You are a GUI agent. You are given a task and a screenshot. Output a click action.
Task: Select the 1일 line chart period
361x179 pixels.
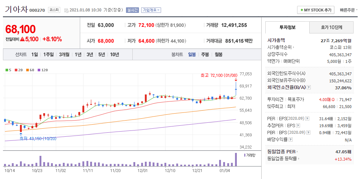click(x=34, y=54)
